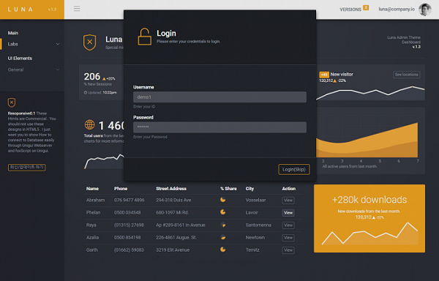Click the Santomenna city cell
This screenshot has width=439, height=281.
258,225
